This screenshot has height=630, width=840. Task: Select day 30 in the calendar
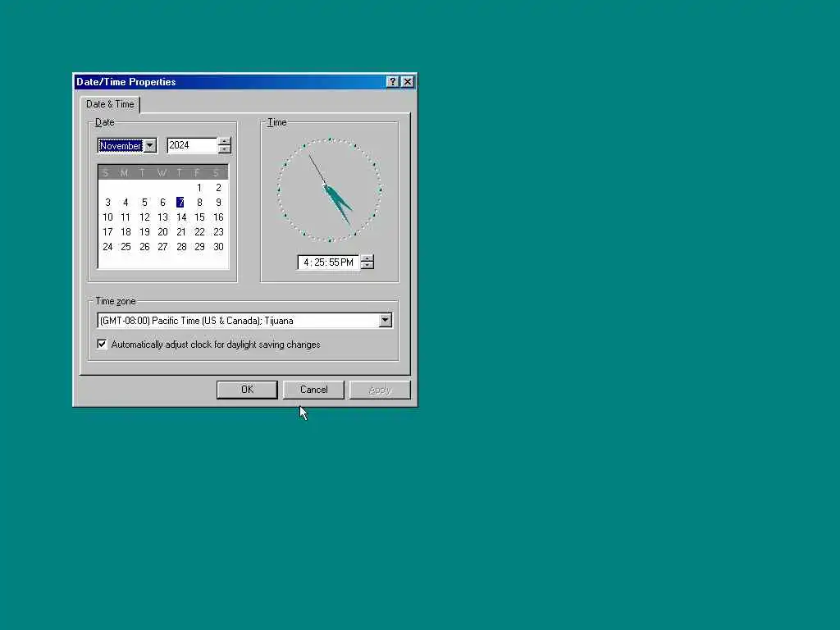point(218,246)
